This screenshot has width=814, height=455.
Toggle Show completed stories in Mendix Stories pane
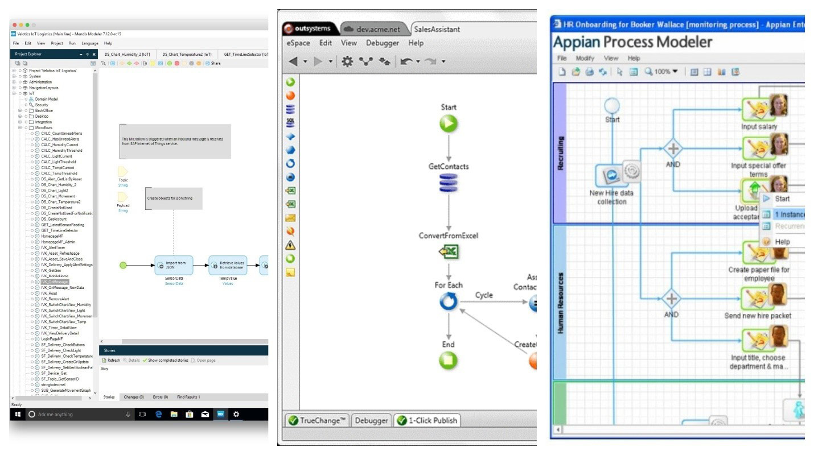tap(166, 360)
